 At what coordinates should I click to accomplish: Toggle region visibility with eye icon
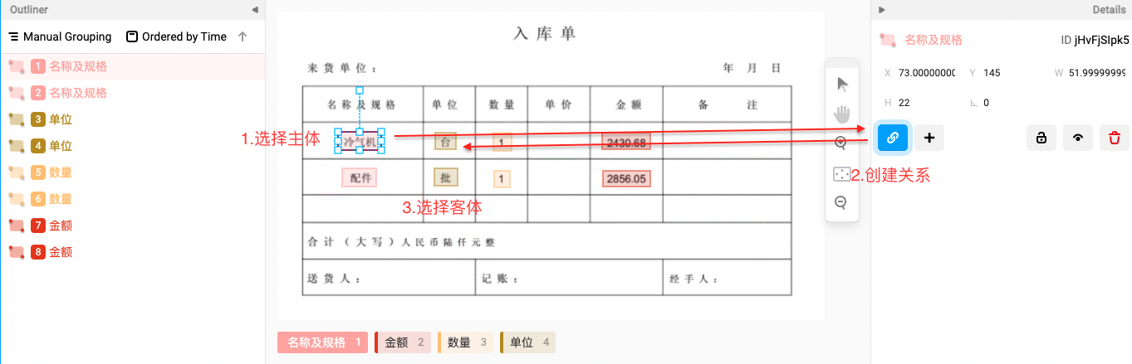tap(1077, 138)
